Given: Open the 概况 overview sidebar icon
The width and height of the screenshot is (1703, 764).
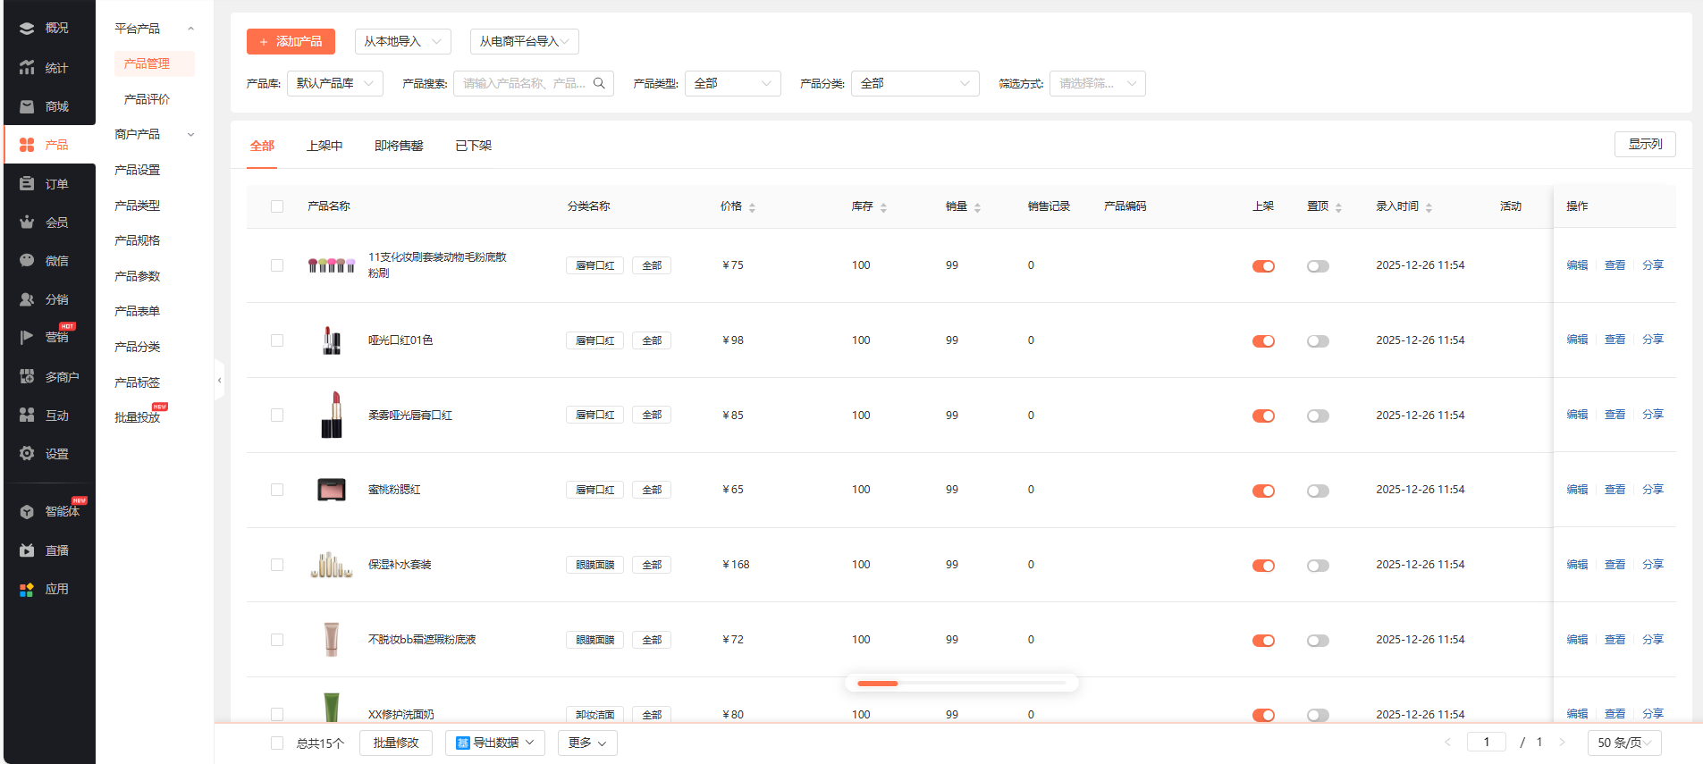Looking at the screenshot, I should [27, 29].
